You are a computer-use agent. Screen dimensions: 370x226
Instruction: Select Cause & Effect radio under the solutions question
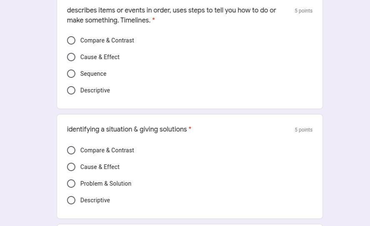click(71, 167)
